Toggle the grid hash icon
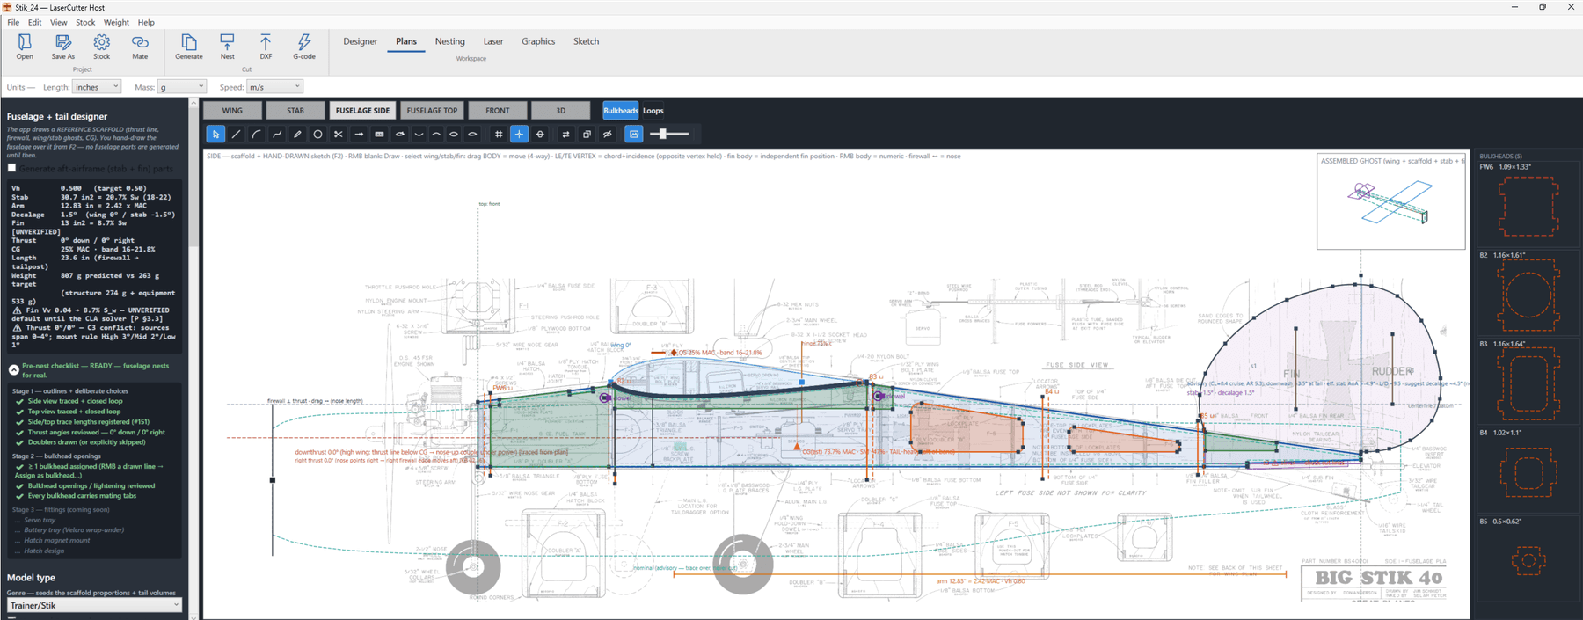1583x620 pixels. [499, 134]
